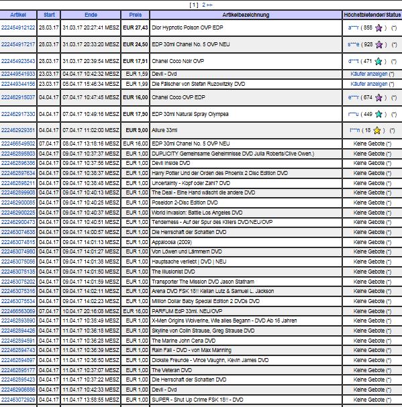This screenshot has height=407, width=402.
Task: Click 'The Marine John Cena DVD' title
Action: tap(183, 341)
